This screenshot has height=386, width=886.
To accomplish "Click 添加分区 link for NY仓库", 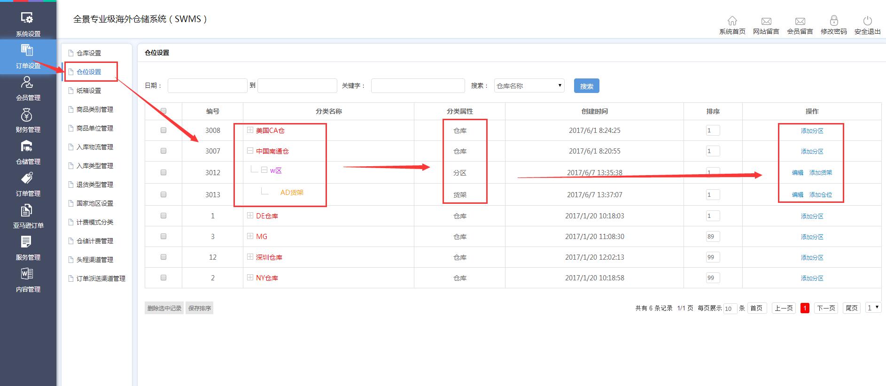I will click(812, 278).
